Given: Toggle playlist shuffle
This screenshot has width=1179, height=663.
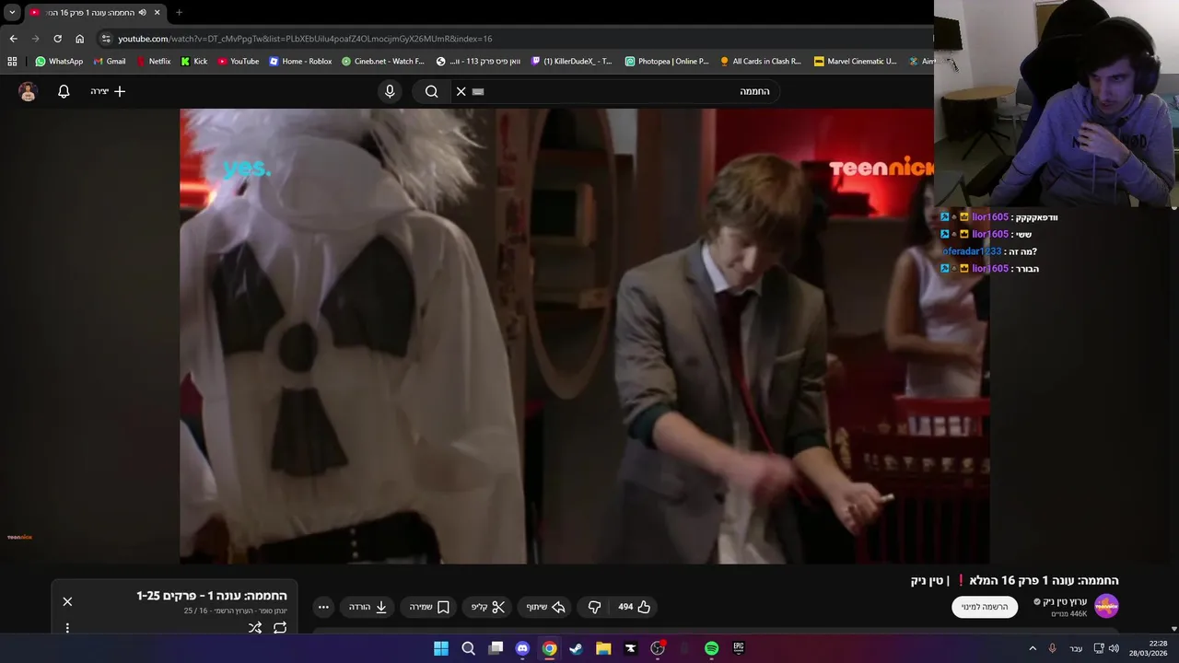Looking at the screenshot, I should 255,627.
